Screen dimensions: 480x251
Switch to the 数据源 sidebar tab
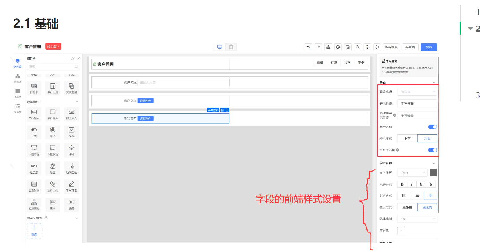pyautogui.click(x=18, y=78)
